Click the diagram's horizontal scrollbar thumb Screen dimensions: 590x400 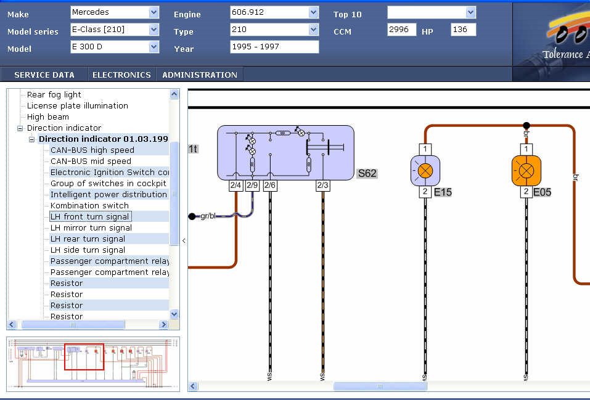380,386
